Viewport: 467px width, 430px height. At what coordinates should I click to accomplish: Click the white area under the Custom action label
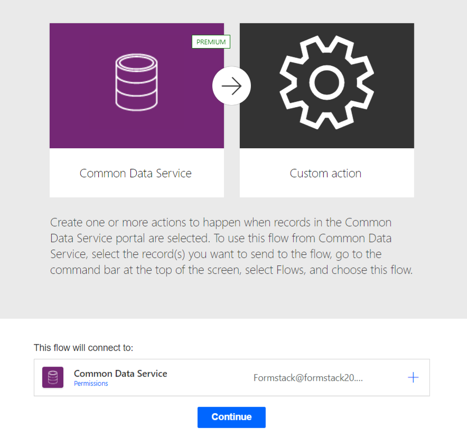click(x=326, y=189)
